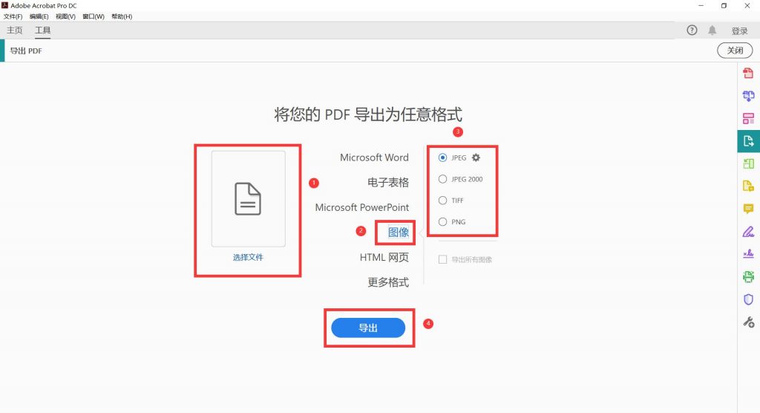
Task: Open the Protect shield icon
Action: (x=748, y=299)
